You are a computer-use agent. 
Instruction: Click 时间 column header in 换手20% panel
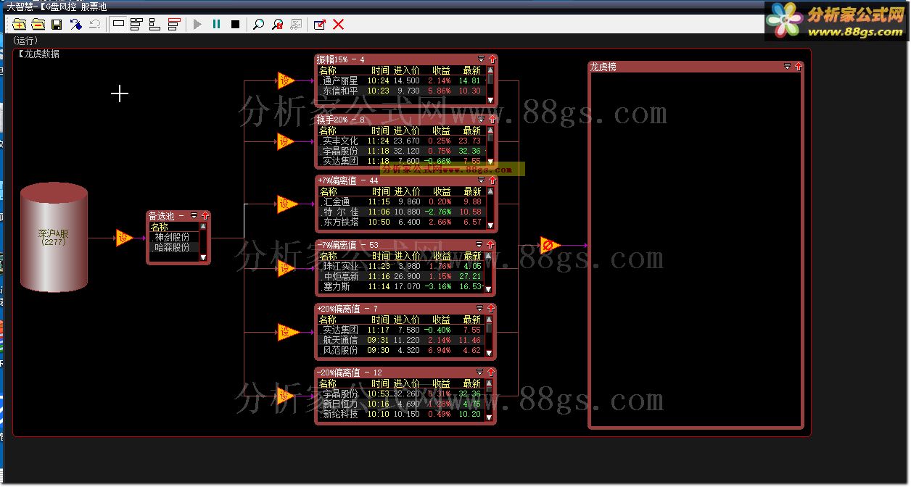pos(380,131)
